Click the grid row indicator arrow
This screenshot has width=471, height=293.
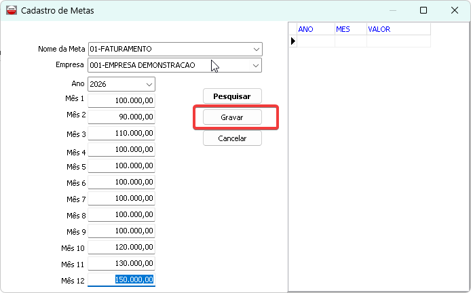(x=293, y=41)
